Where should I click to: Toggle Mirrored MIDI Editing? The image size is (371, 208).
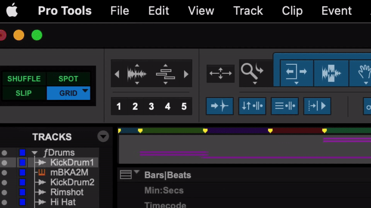[252, 106]
